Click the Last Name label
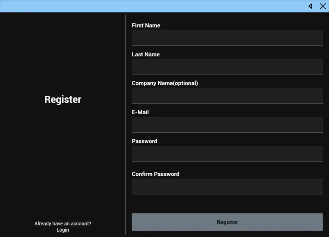 click(146, 55)
